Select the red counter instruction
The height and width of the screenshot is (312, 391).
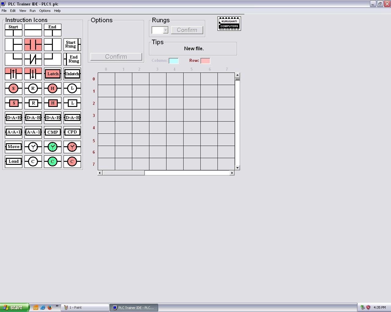click(x=72, y=161)
